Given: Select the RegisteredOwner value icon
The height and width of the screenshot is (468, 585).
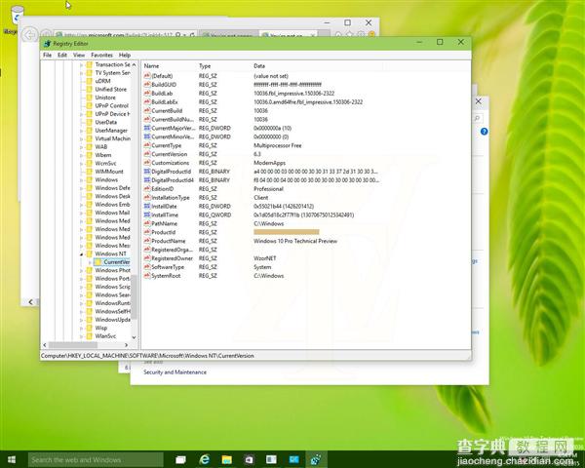Looking at the screenshot, I should [x=147, y=258].
